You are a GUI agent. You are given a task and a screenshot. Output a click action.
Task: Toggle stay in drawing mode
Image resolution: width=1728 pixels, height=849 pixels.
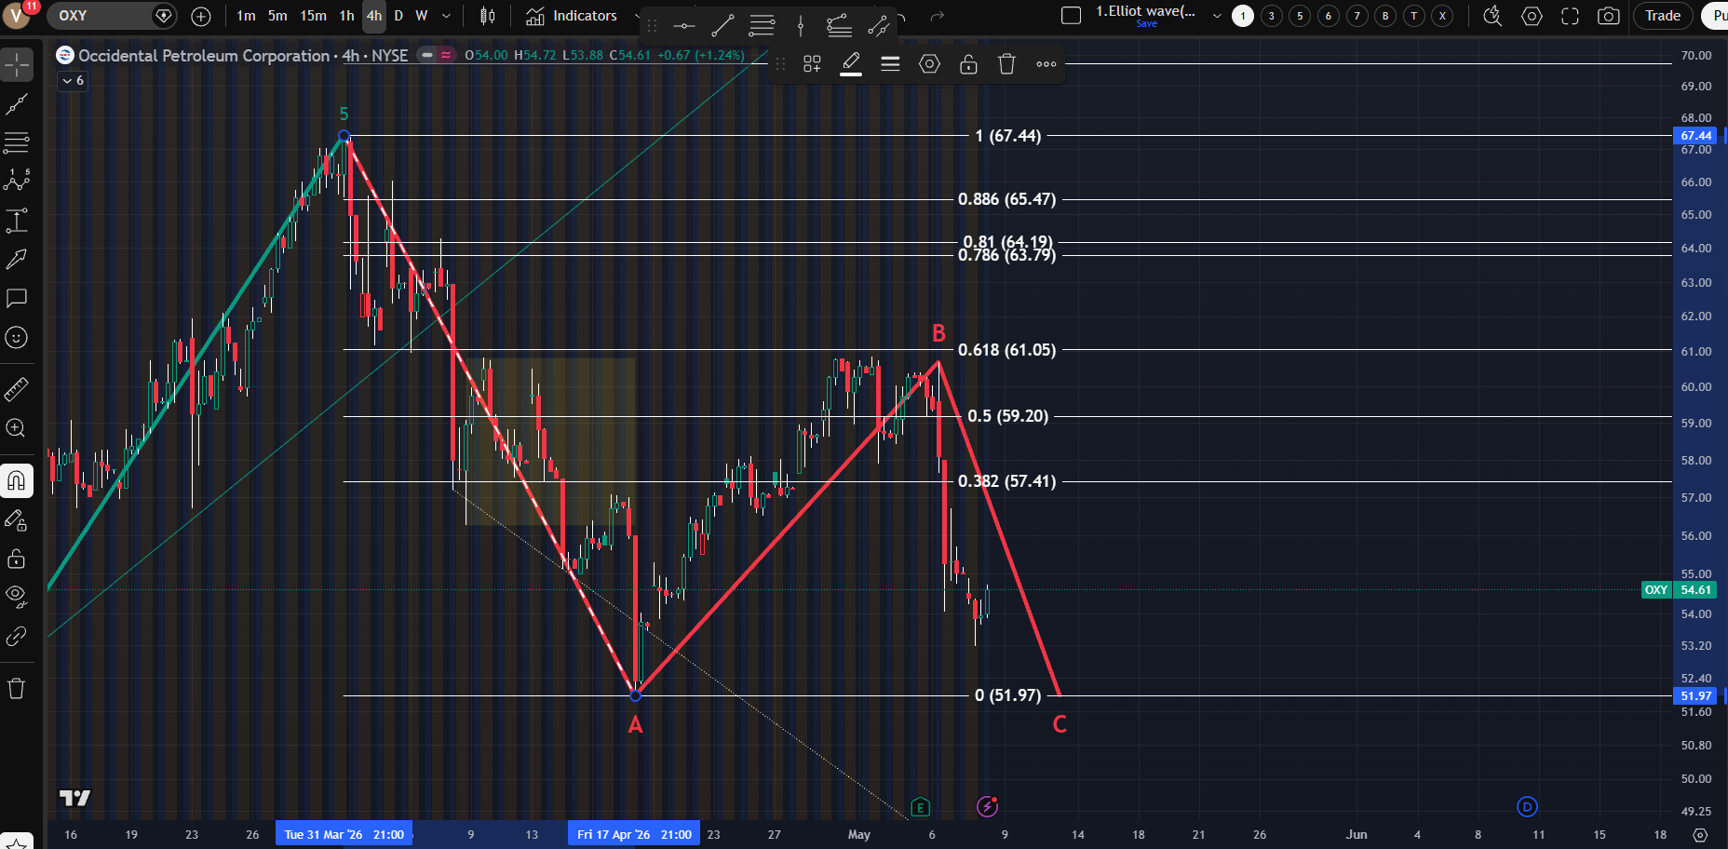[x=17, y=519]
